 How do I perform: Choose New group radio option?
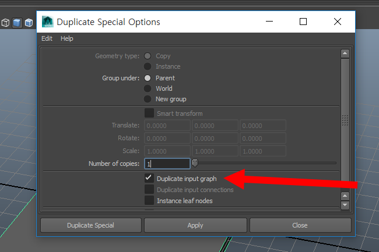[x=148, y=99]
